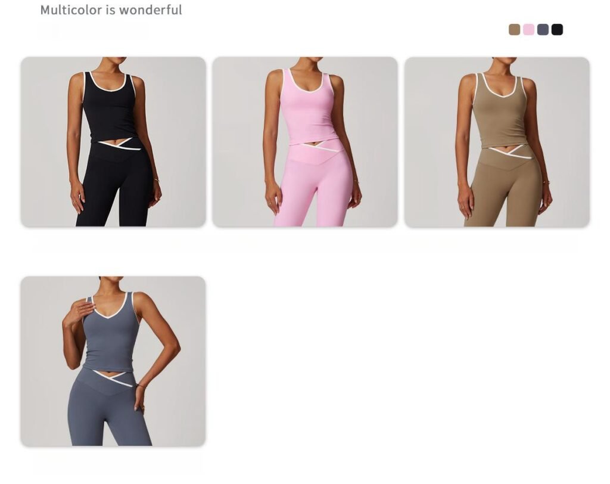Pick the black color swatch
This screenshot has height=484, width=610.
(x=557, y=30)
